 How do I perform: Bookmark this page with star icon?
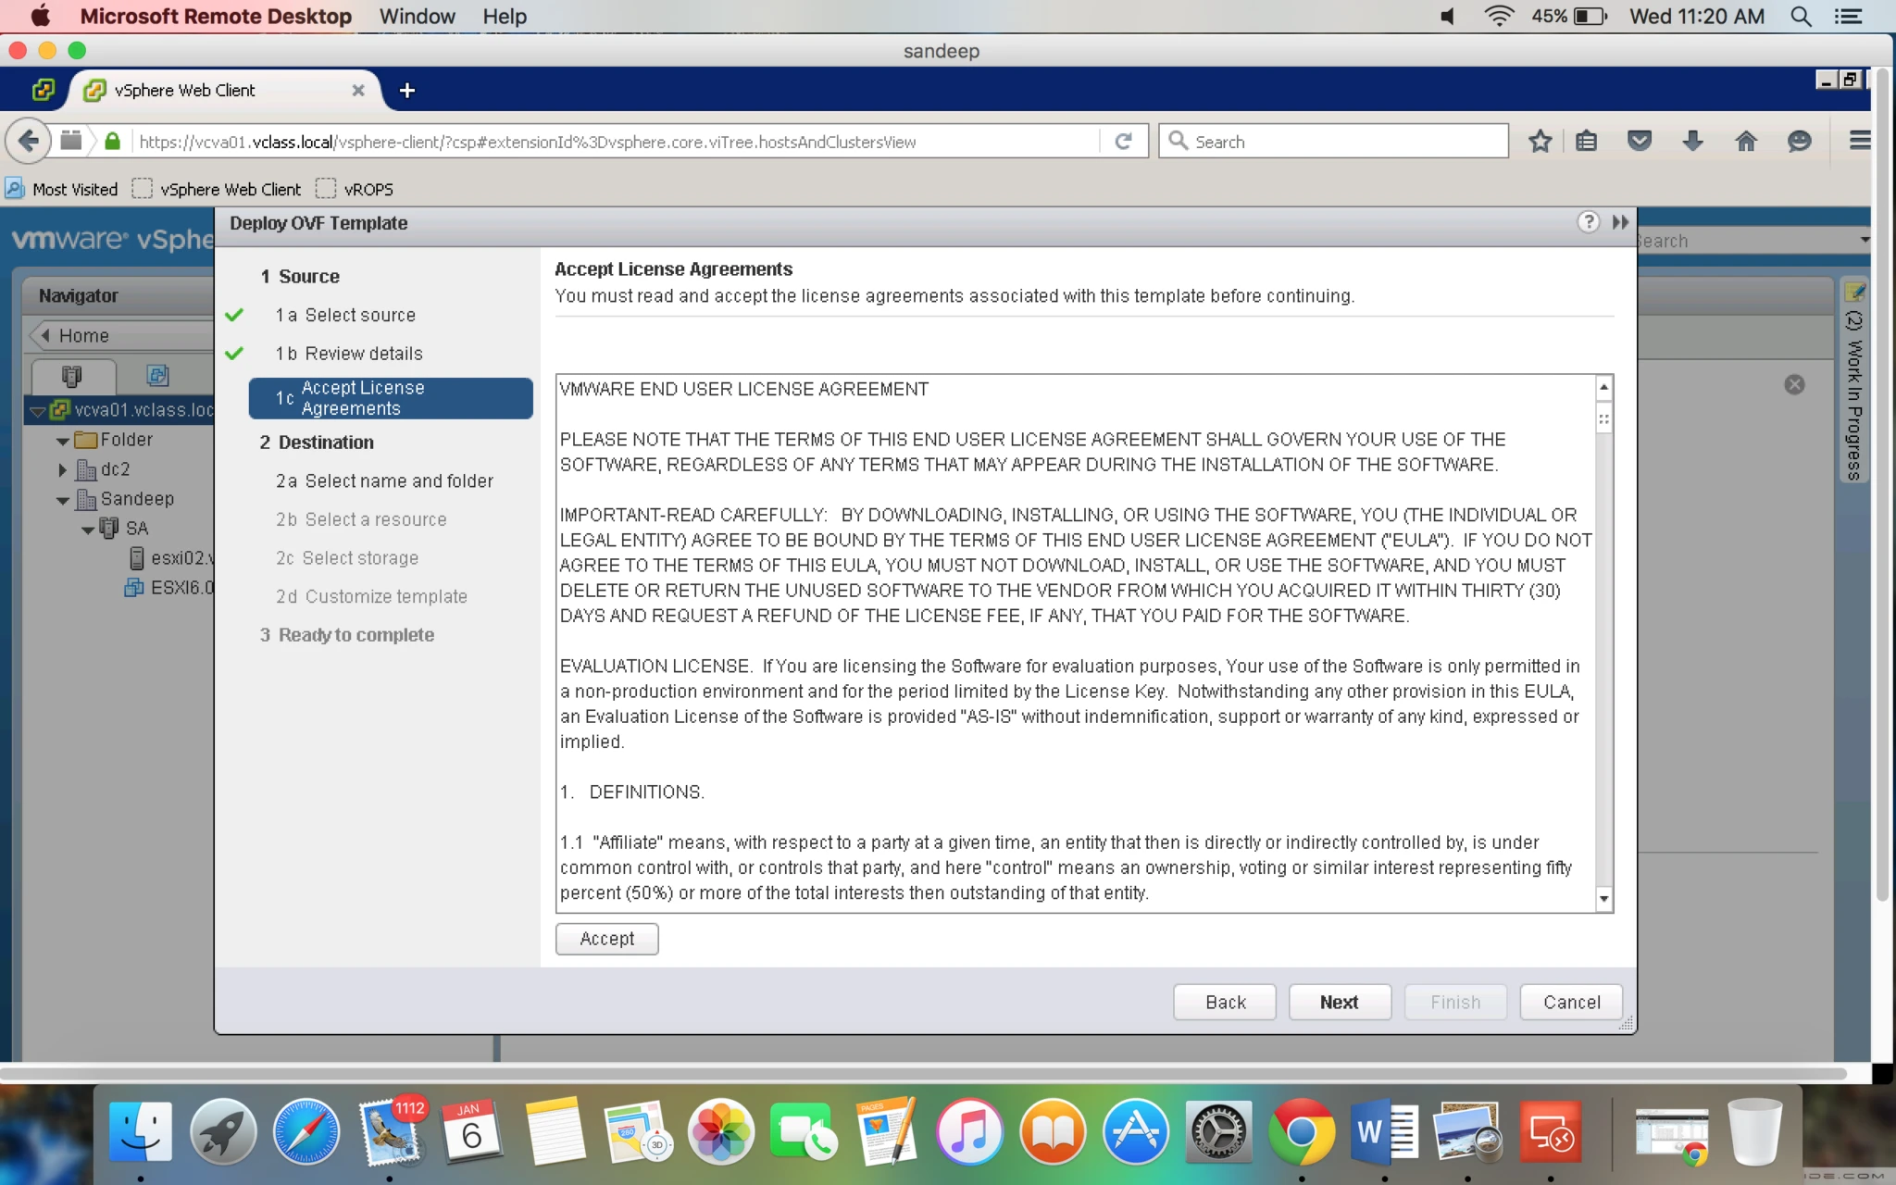[1540, 141]
